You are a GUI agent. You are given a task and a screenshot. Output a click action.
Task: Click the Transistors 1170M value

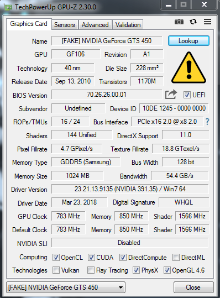pos(146,81)
